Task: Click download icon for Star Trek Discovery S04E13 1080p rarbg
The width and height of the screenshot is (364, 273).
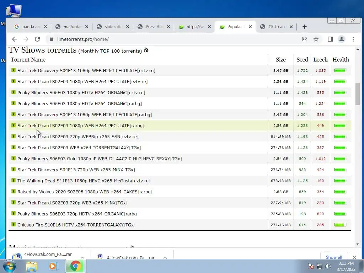Action: point(14,114)
